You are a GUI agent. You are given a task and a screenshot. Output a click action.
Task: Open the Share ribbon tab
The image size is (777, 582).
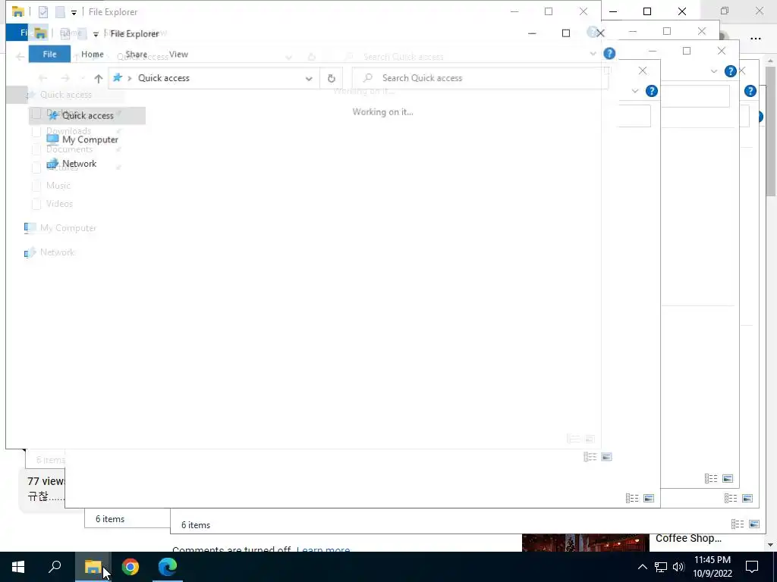coord(137,54)
